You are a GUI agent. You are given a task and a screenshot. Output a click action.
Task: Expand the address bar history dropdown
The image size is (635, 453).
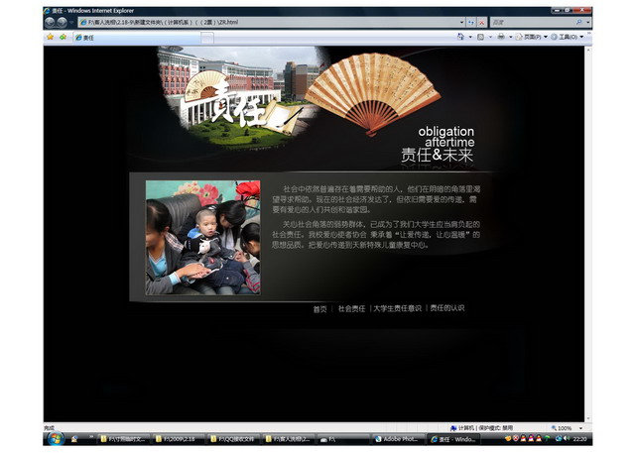point(460,22)
